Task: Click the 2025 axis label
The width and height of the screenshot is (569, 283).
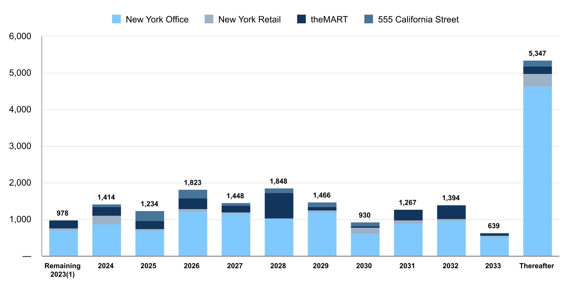Action: pos(148,266)
